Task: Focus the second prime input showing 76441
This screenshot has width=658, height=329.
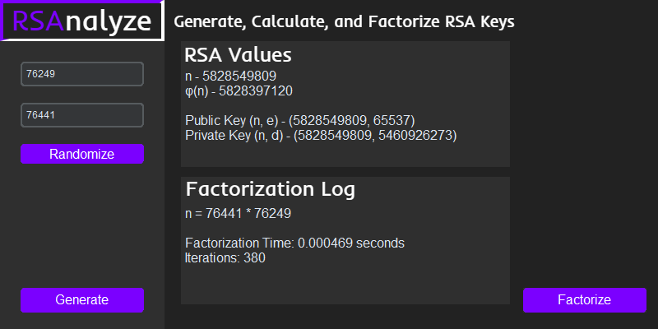Action: click(82, 115)
